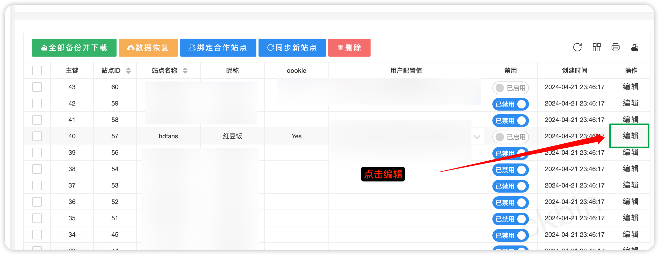Toggle 已禁用 switch for row 42
659x255 pixels.
[511, 104]
